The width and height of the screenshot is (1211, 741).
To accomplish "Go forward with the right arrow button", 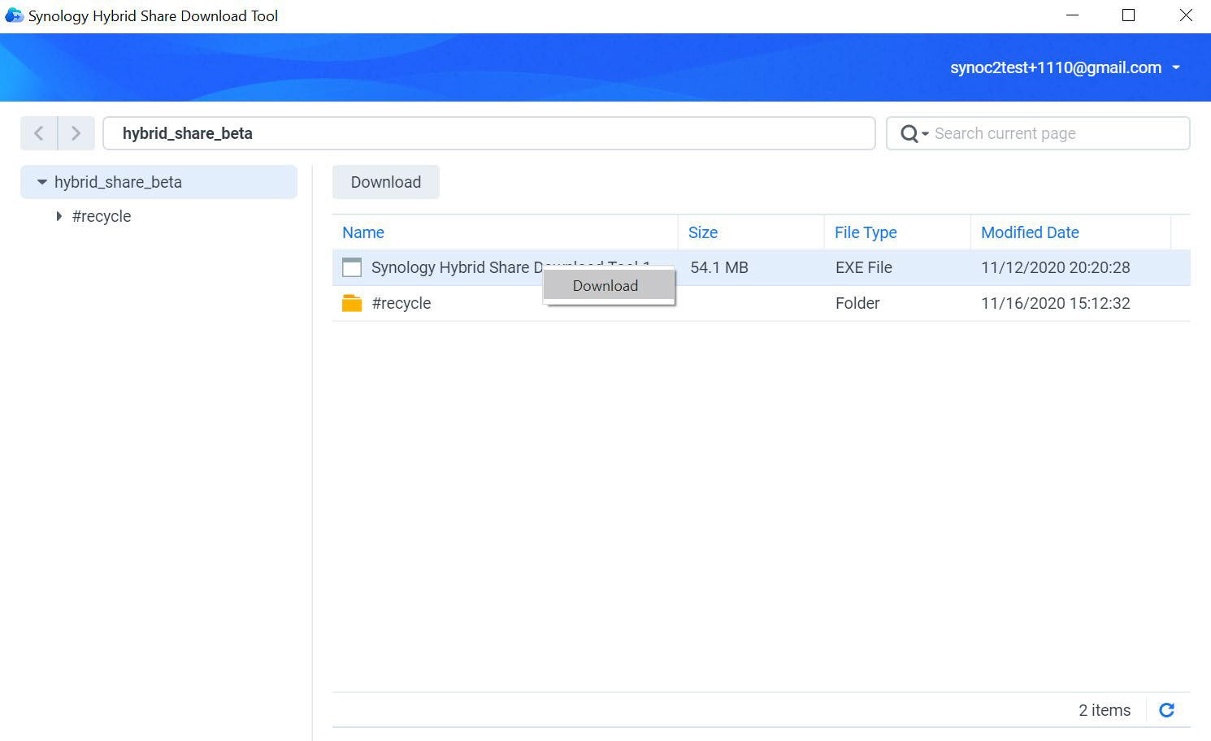I will [x=76, y=133].
